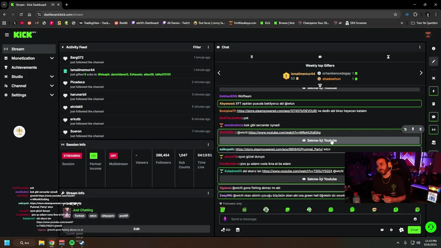Viewport: 441px width, 248px height.
Task: Open SHATEIELL's YouTube link in chat
Action: (x=284, y=133)
